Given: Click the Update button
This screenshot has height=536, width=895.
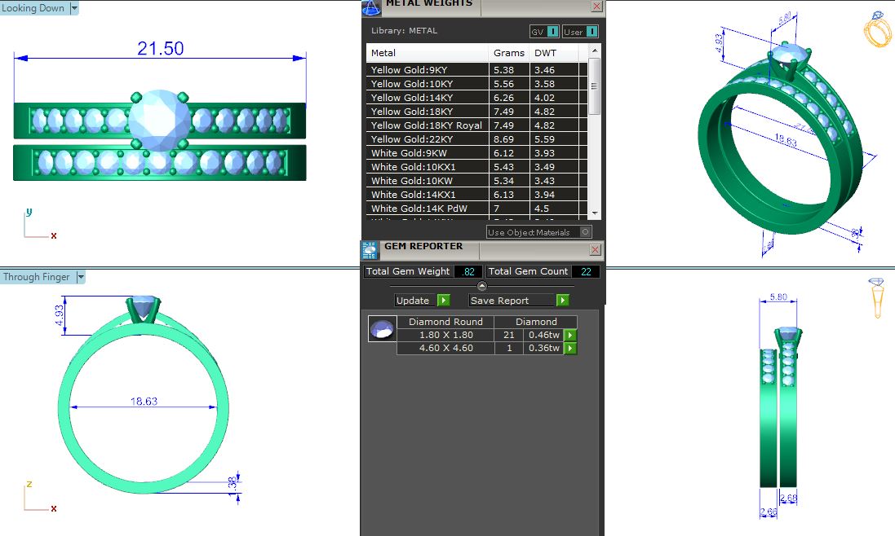Looking at the screenshot, I should (413, 301).
